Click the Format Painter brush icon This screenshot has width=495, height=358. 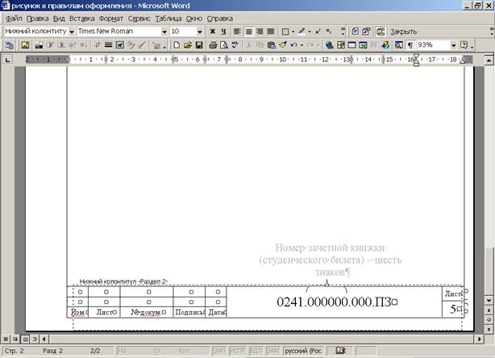click(x=282, y=45)
